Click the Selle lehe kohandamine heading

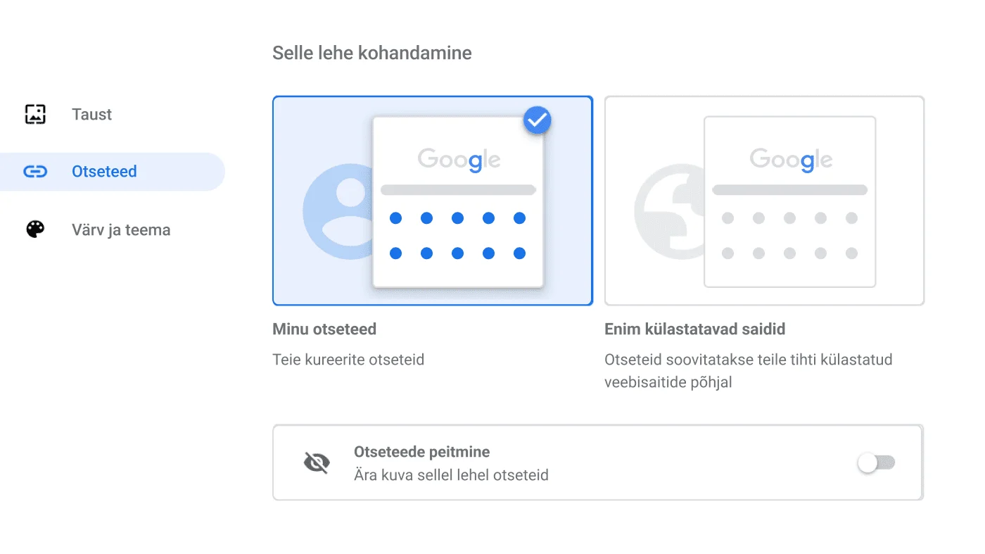pos(371,53)
